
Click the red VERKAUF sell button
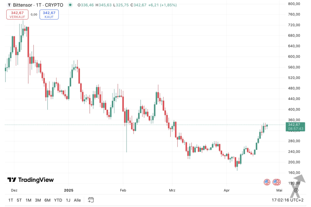[17, 14]
